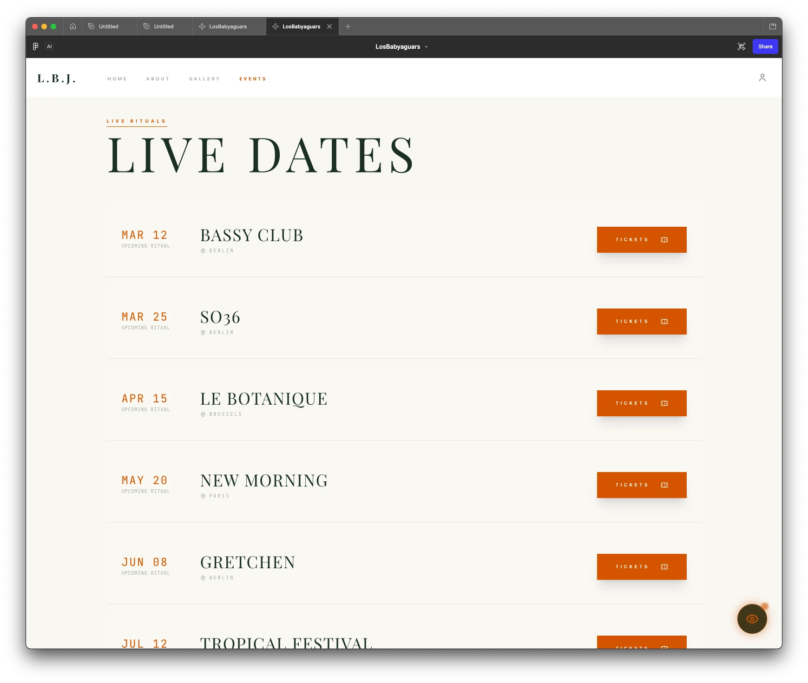Click the floating orange eye preview button
Viewport: 808px width, 683px height.
pyautogui.click(x=752, y=619)
